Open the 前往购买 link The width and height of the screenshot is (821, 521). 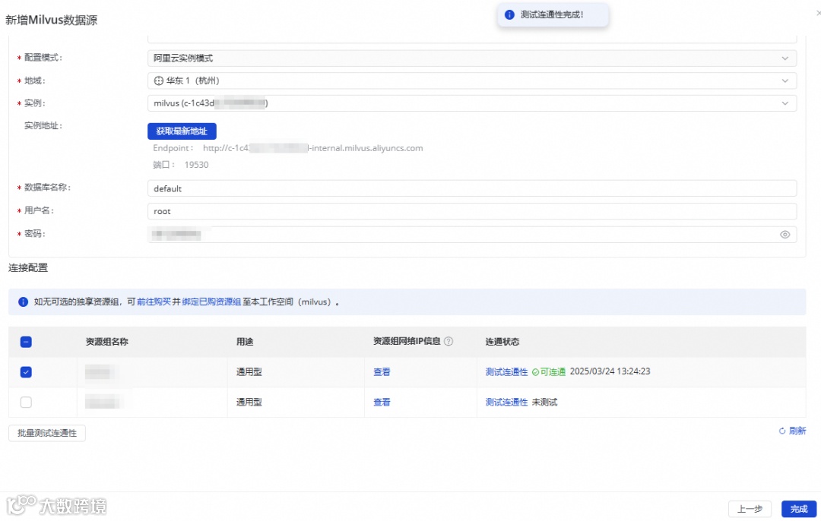pos(154,302)
